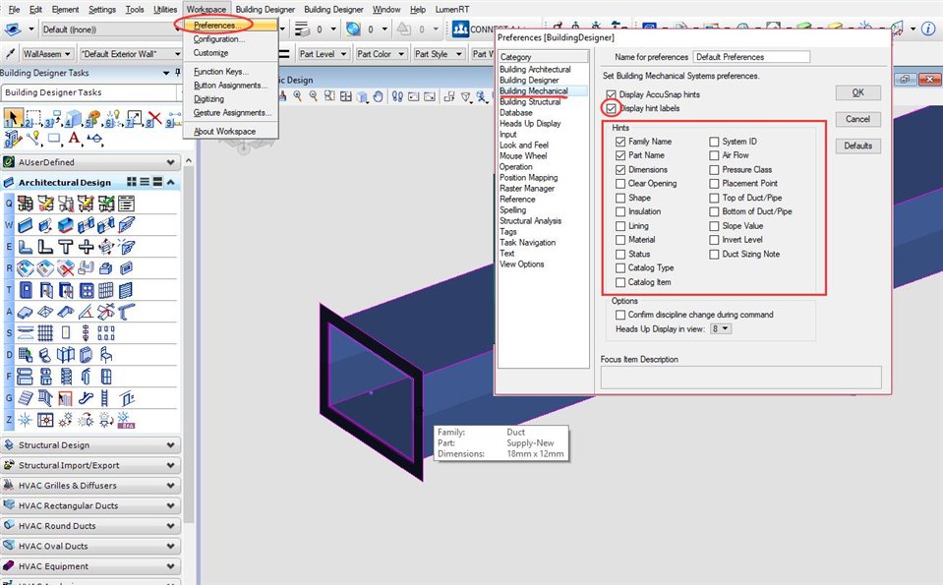Image resolution: width=943 pixels, height=585 pixels.
Task: Select the View Options category
Action: coord(521,263)
